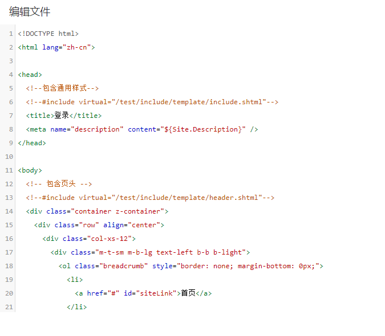Click the '编辑文件' page heading
Image resolution: width=385 pixels, height=336 pixels.
(x=30, y=11)
